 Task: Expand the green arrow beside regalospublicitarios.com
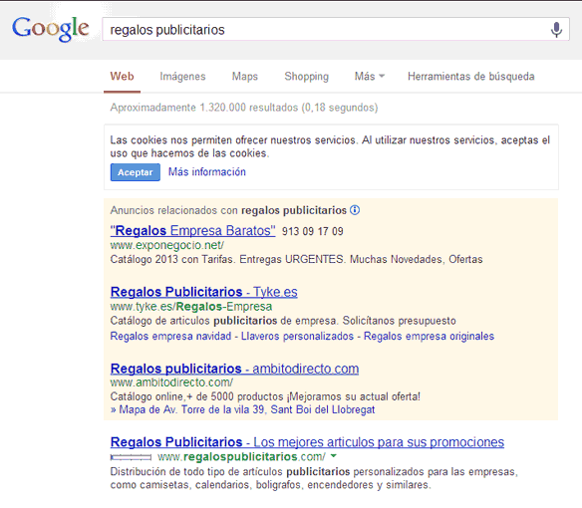333,455
